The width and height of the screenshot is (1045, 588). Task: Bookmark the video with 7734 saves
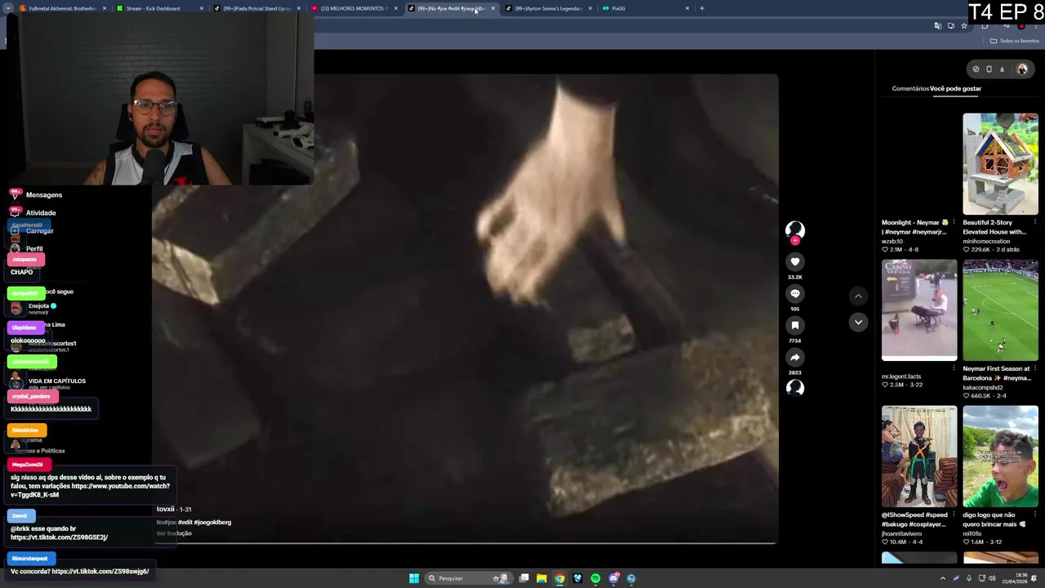(795, 325)
